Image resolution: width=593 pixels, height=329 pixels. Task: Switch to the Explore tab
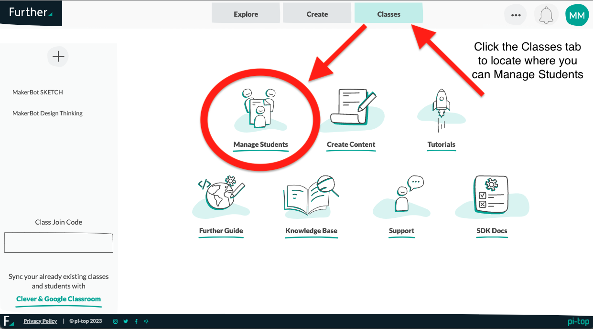point(246,14)
